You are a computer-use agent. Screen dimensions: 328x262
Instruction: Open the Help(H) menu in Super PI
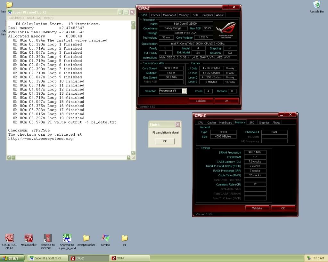tap(49, 18)
